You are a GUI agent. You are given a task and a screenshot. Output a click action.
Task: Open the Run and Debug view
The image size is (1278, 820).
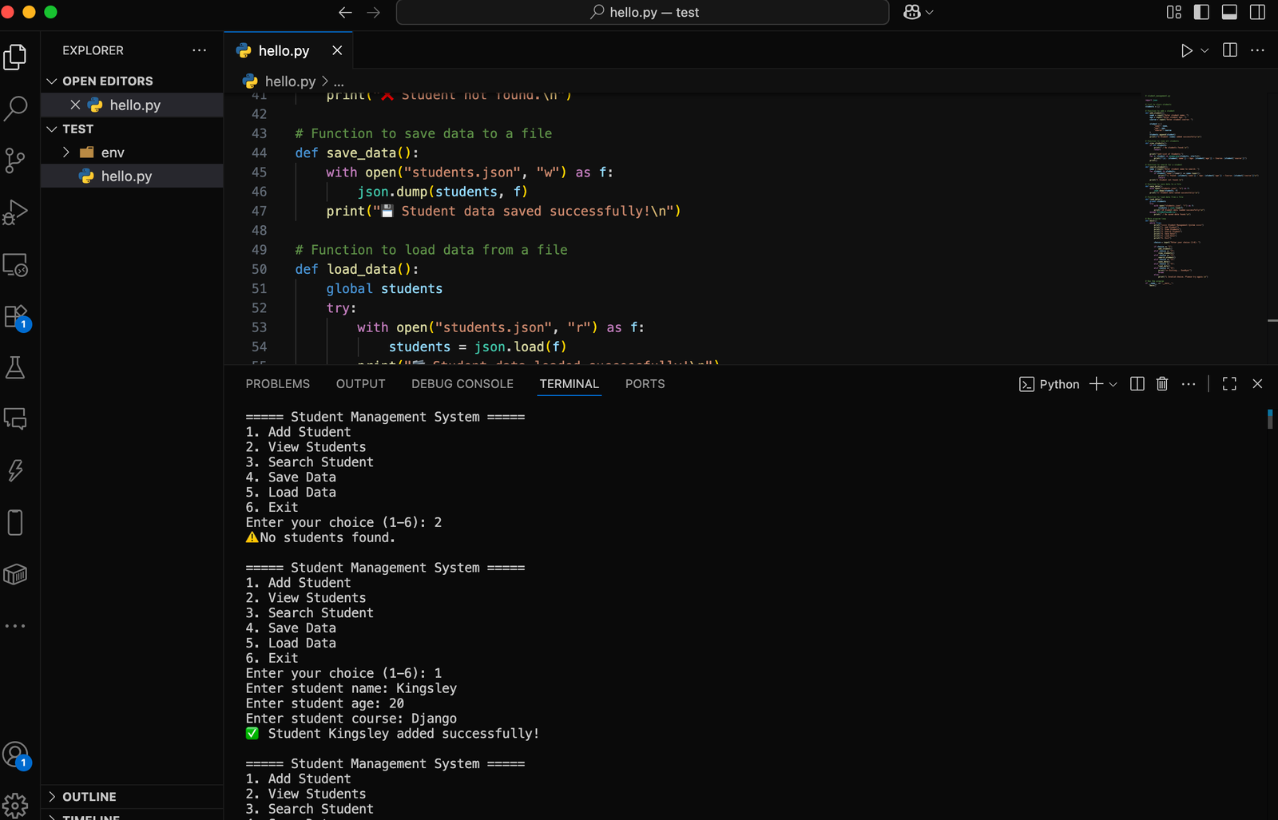(x=16, y=212)
